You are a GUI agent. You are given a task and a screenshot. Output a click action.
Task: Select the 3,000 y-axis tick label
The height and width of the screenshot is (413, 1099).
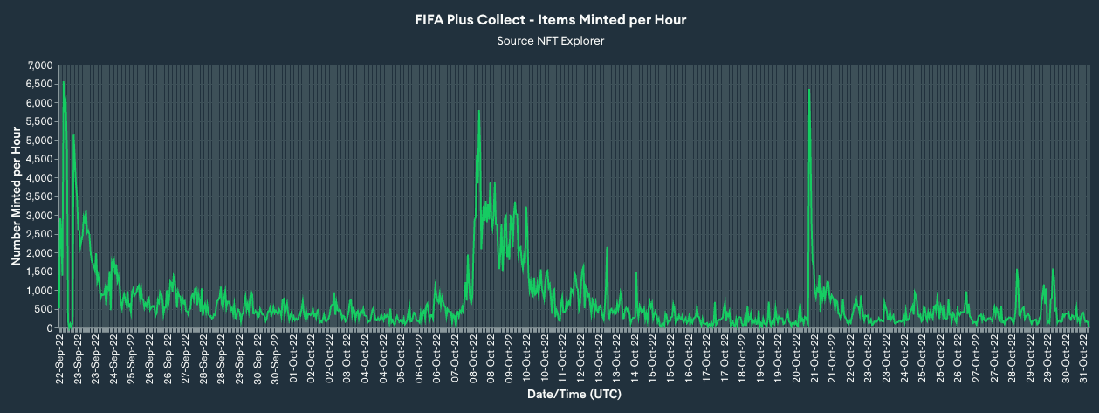[x=40, y=216]
